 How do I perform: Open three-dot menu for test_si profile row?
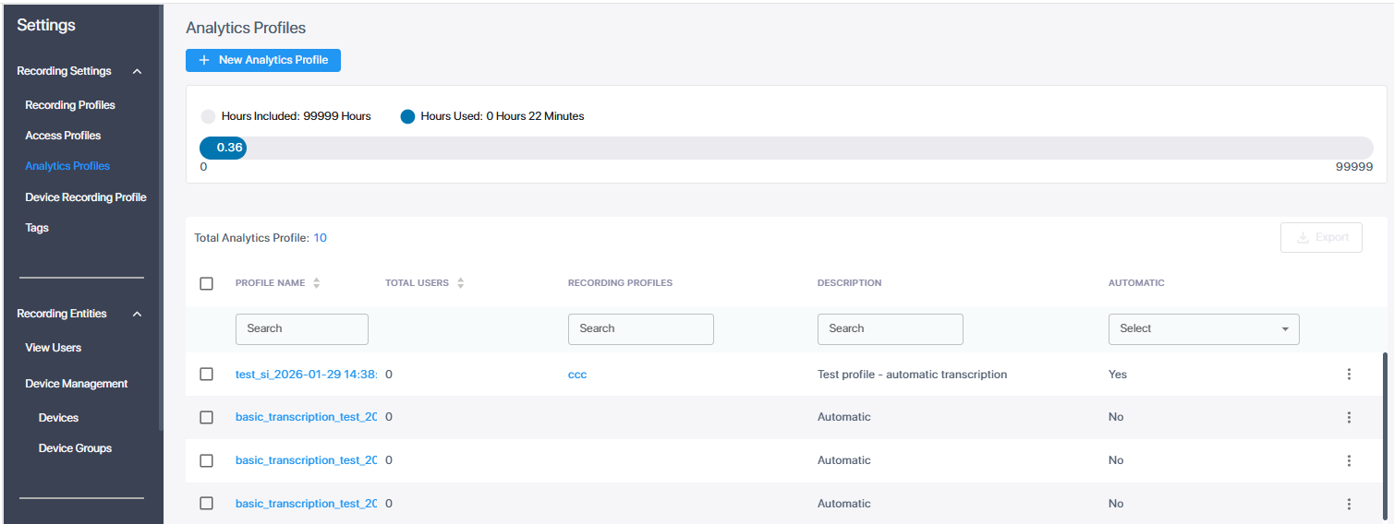1348,375
